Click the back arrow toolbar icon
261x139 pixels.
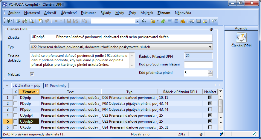pyautogui.click(x=56, y=21)
